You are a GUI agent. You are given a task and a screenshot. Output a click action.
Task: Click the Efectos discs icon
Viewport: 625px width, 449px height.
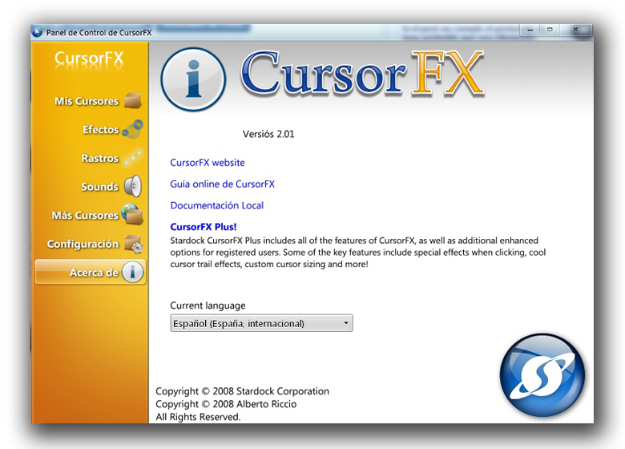pyautogui.click(x=133, y=129)
